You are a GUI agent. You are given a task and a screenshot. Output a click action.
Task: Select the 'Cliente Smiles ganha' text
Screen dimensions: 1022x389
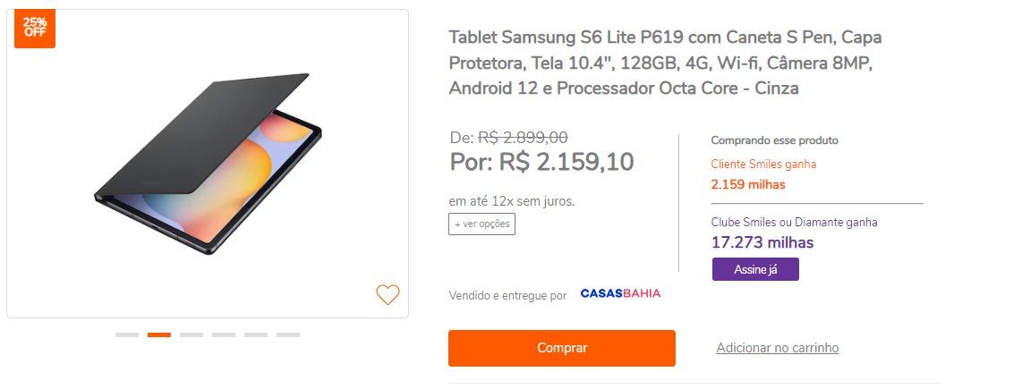click(763, 165)
